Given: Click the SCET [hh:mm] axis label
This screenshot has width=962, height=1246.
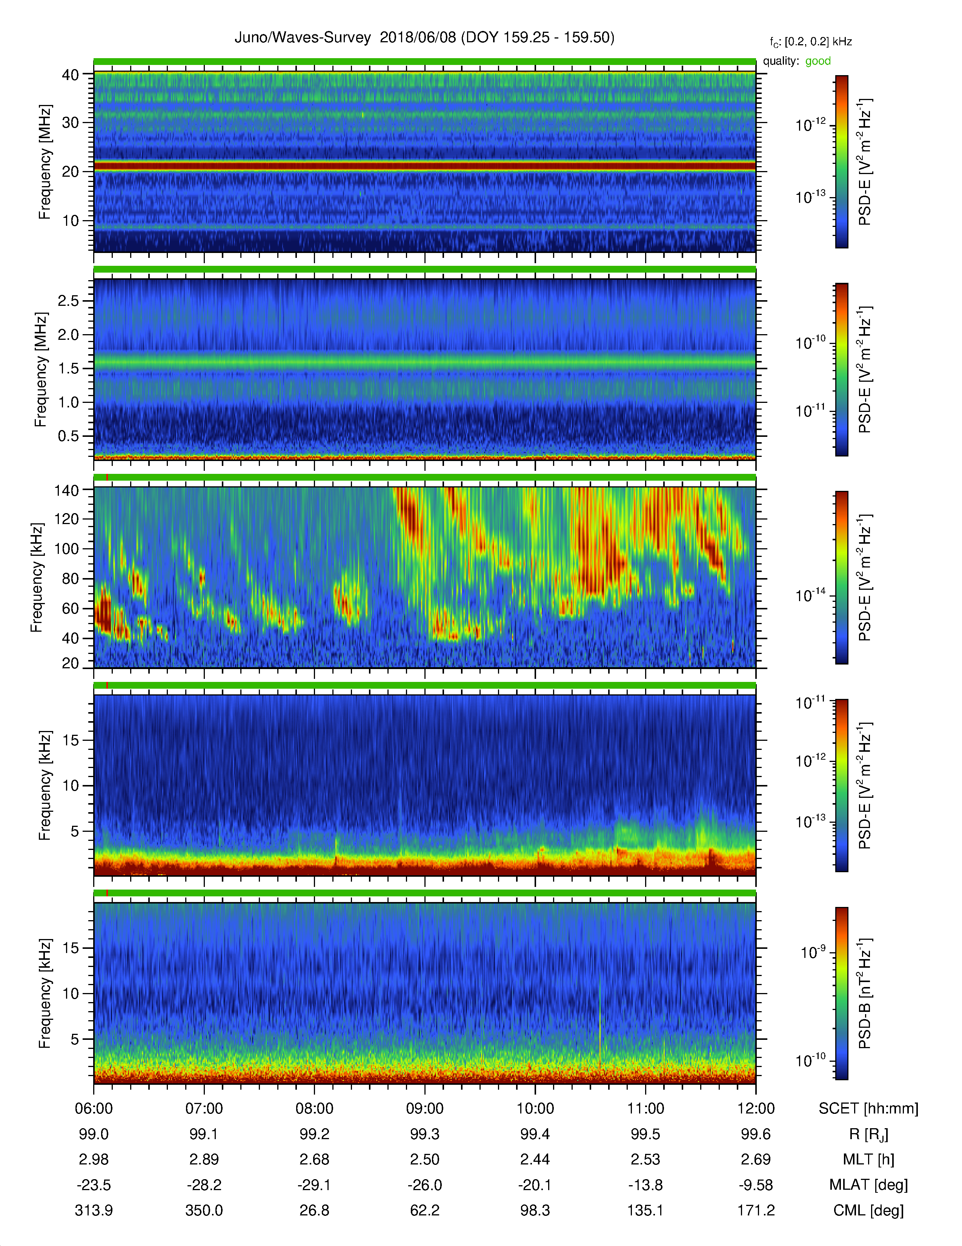Looking at the screenshot, I should click(x=868, y=1109).
